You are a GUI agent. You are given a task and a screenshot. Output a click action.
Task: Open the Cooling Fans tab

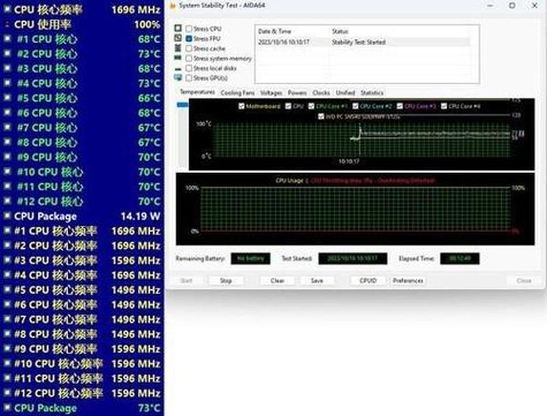point(237,92)
